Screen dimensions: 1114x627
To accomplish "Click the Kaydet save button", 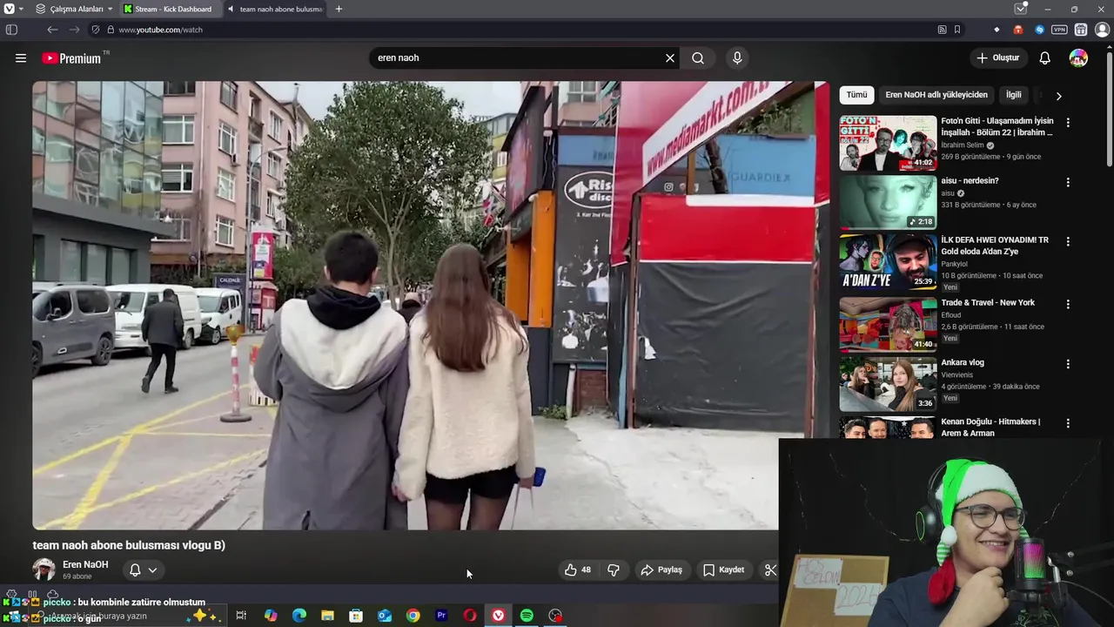I will [723, 570].
